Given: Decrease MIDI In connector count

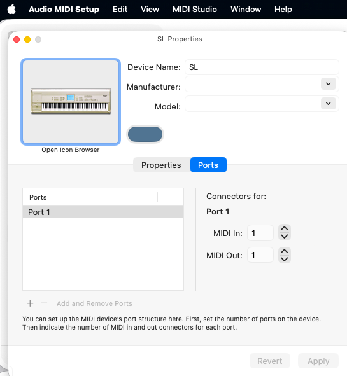Looking at the screenshot, I should click(285, 237).
